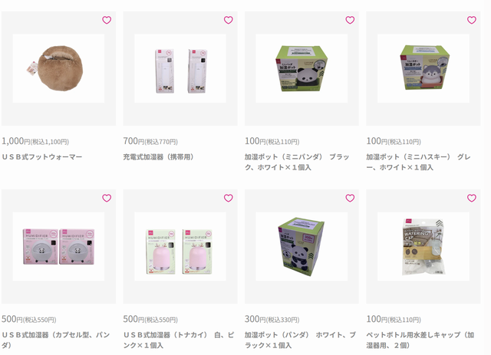
Task: Open the mini panda humidifier pot box image
Action: click(x=302, y=68)
